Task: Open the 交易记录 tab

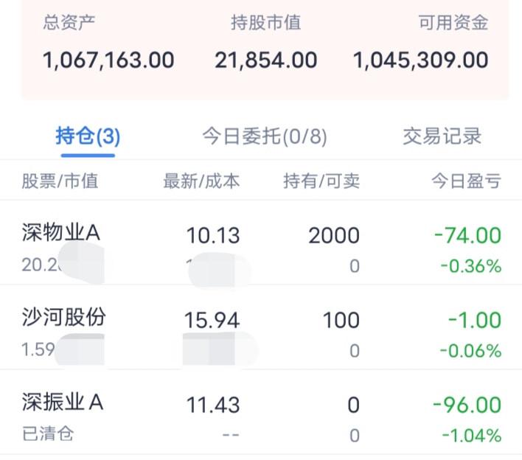Action: (442, 136)
